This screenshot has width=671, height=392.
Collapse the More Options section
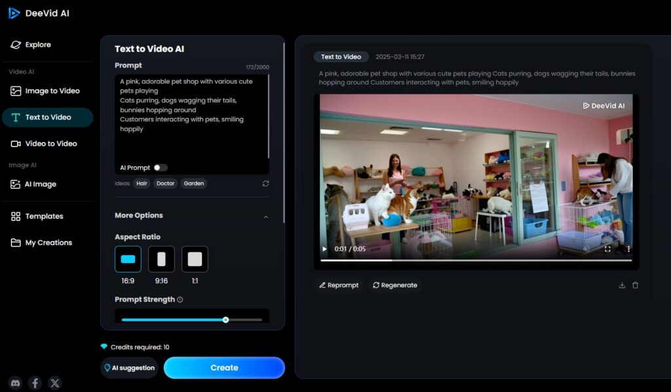tap(266, 217)
